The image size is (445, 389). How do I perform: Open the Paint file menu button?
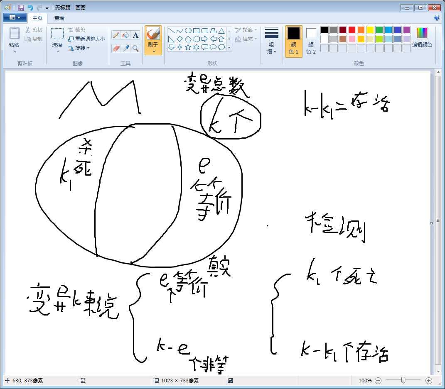tap(15, 17)
